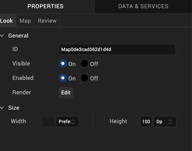This screenshot has width=192, height=151.
Task: Click the Render property label
Action: (22, 93)
